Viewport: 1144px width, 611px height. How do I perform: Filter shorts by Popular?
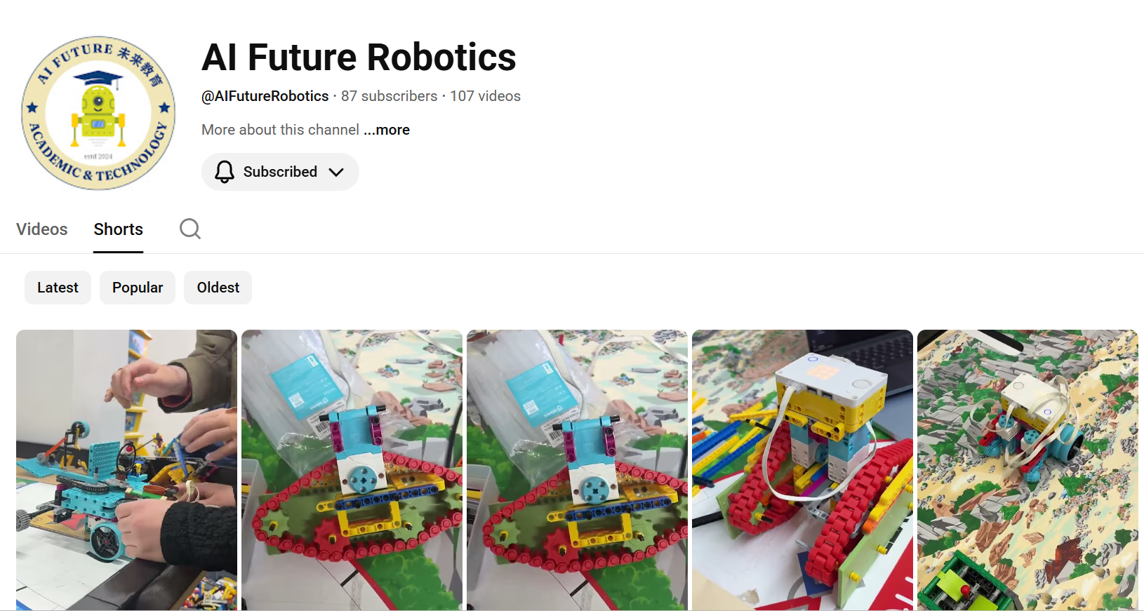138,288
